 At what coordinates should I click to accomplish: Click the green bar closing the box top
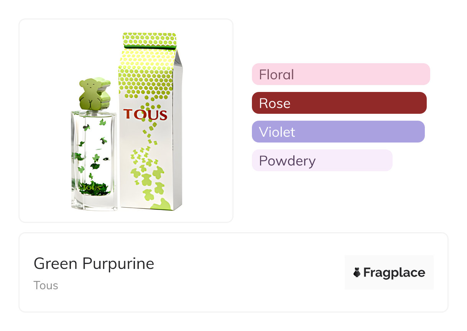click(x=150, y=47)
